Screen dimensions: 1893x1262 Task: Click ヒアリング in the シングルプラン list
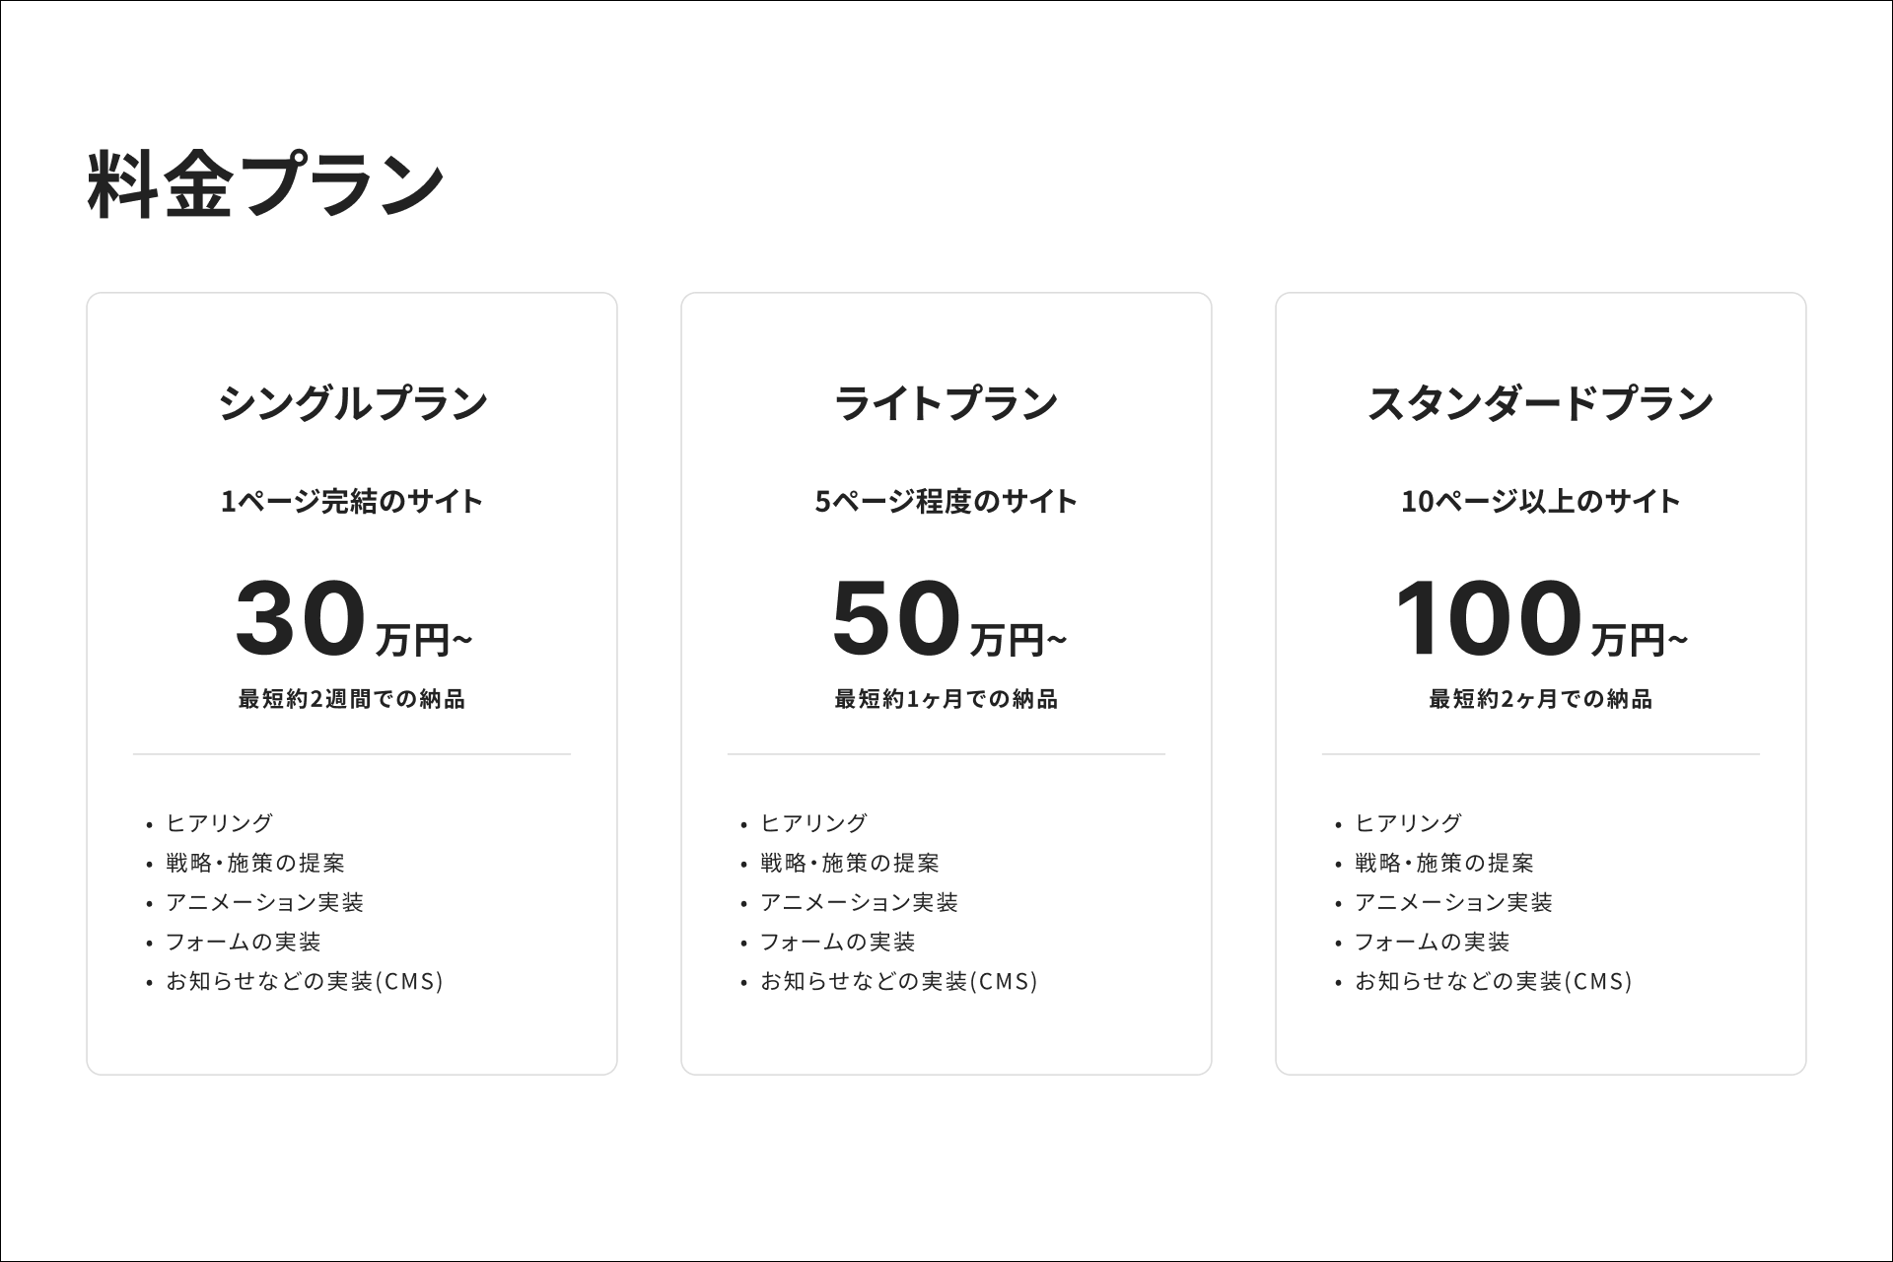[x=219, y=823]
